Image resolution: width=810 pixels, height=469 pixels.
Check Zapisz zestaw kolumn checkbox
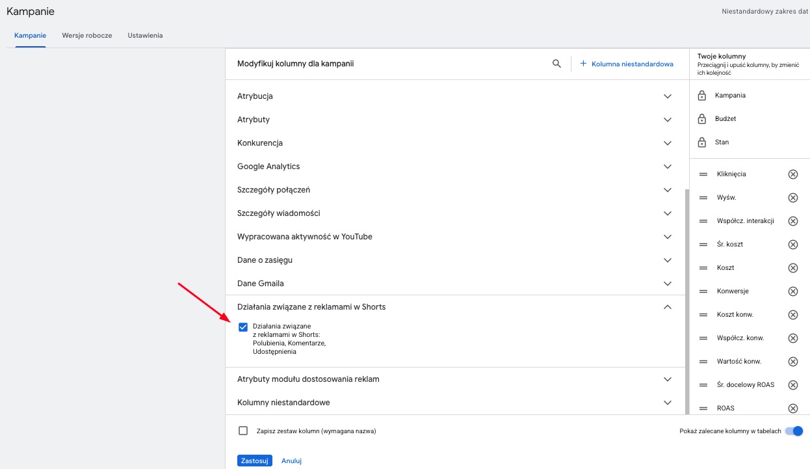[243, 431]
